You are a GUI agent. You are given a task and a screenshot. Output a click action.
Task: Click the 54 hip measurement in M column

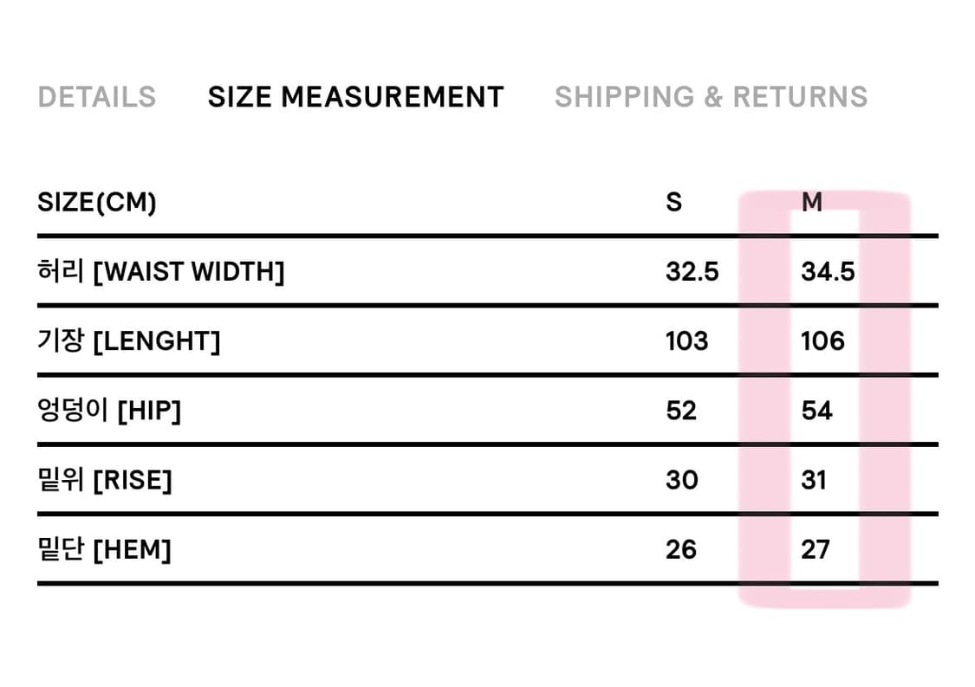[816, 411]
